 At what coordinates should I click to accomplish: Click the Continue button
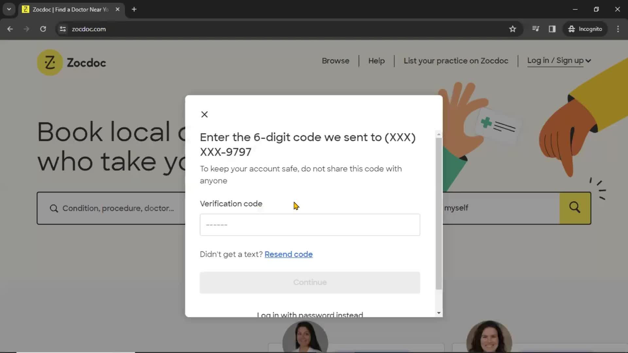coord(310,282)
